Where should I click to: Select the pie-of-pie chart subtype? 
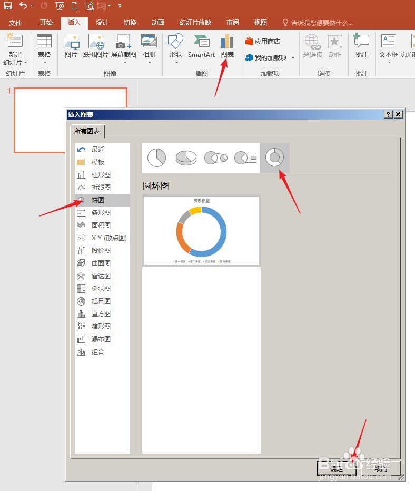pyautogui.click(x=215, y=158)
